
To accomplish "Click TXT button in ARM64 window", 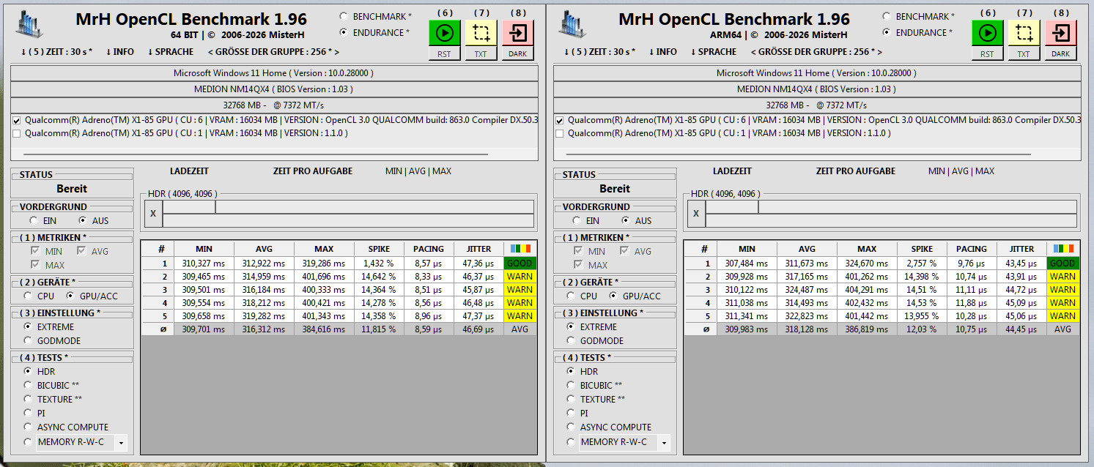I will click(x=1024, y=54).
